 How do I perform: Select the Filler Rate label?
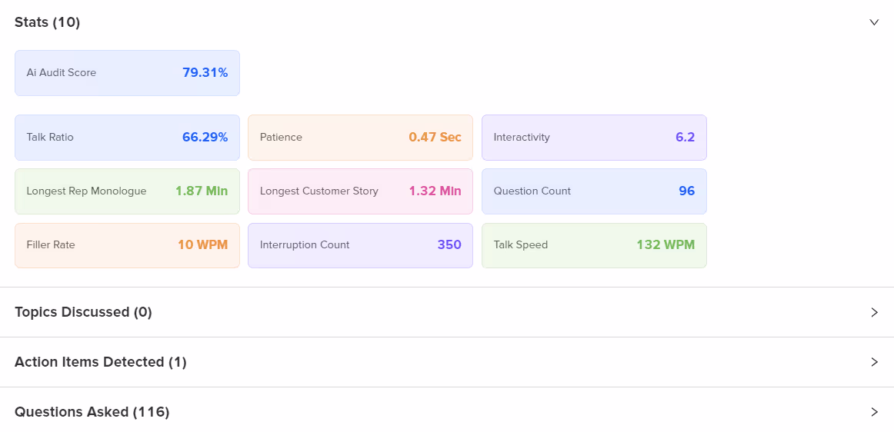point(51,245)
